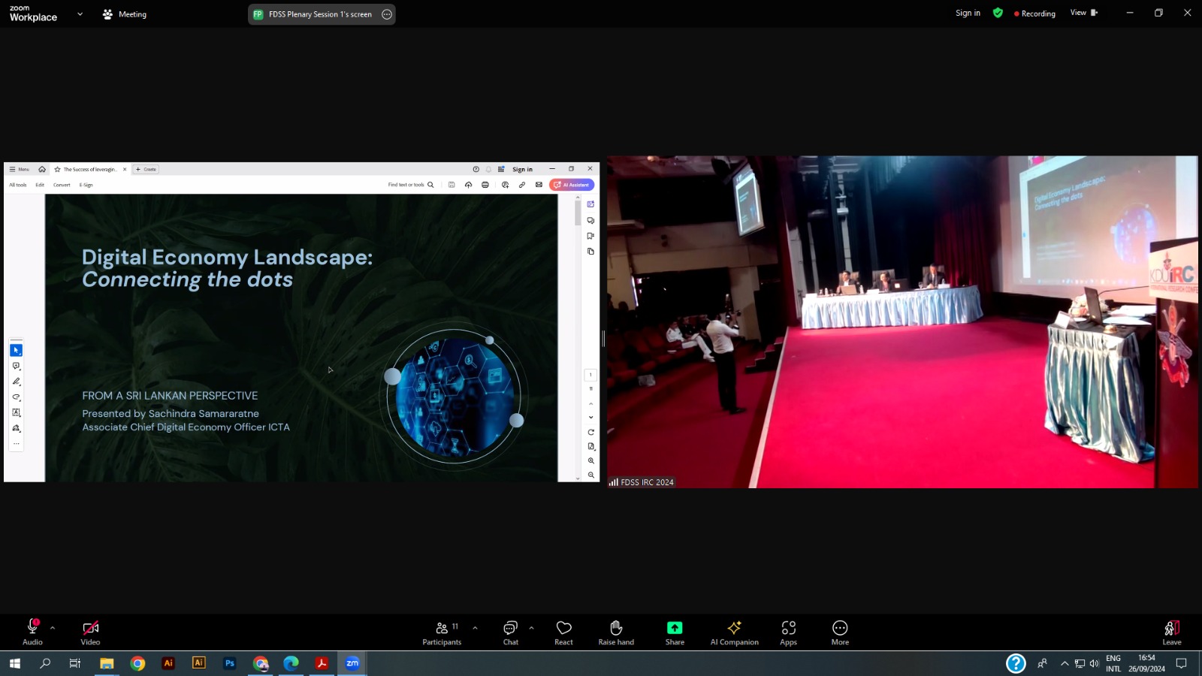Click the green Share screen button
Image resolution: width=1202 pixels, height=676 pixels.
pos(675,632)
